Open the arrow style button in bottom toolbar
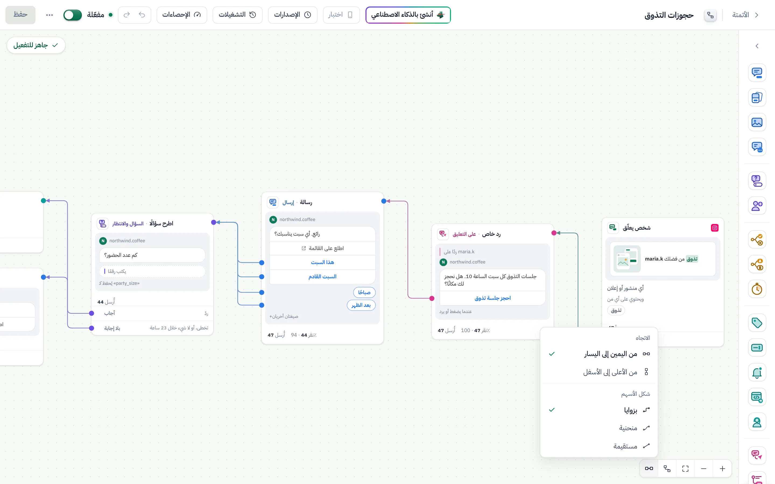The image size is (775, 484). click(667, 469)
